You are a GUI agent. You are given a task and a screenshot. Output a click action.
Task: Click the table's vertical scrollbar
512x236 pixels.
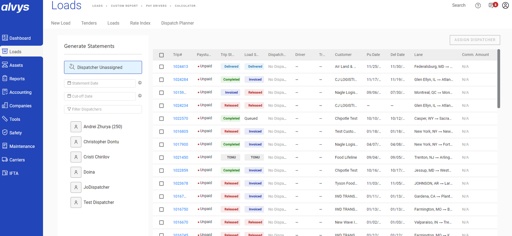point(499,79)
